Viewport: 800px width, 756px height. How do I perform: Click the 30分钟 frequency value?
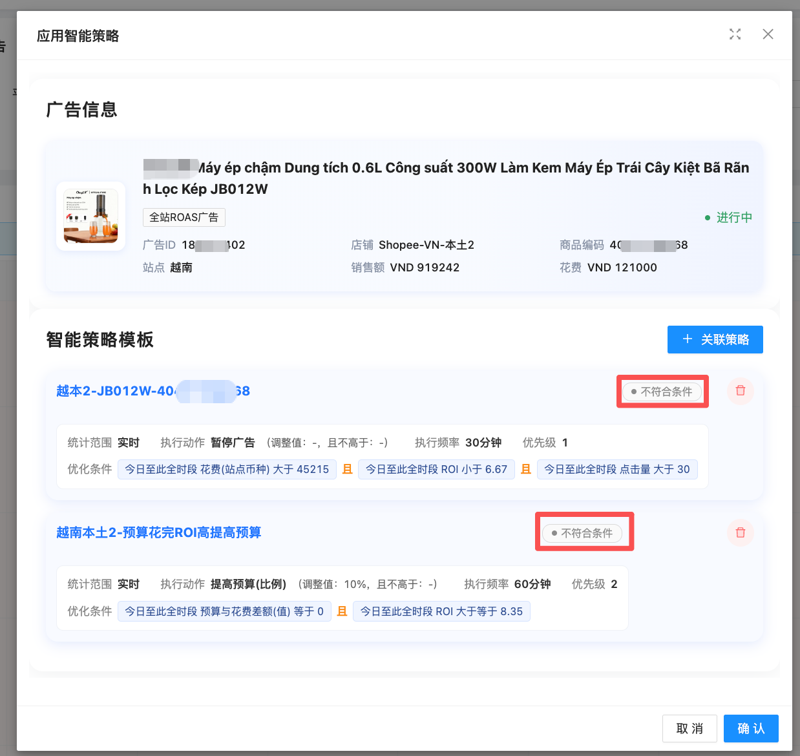483,443
